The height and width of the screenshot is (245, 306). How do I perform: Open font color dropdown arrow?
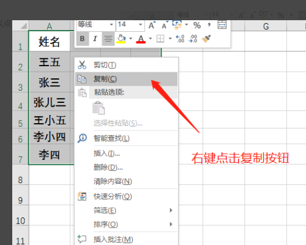tap(151, 39)
